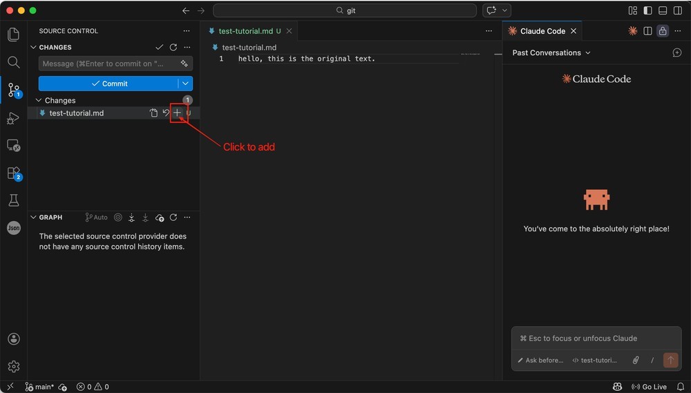Toggle Ask before edits mode
Screen dimensions: 691x393
[x=540, y=360]
